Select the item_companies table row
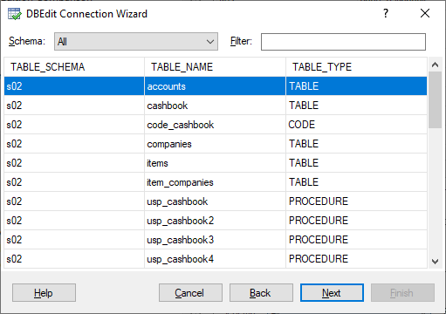 [x=216, y=182]
